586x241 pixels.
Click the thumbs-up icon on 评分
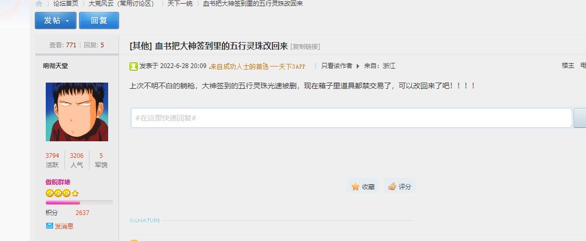click(x=392, y=186)
